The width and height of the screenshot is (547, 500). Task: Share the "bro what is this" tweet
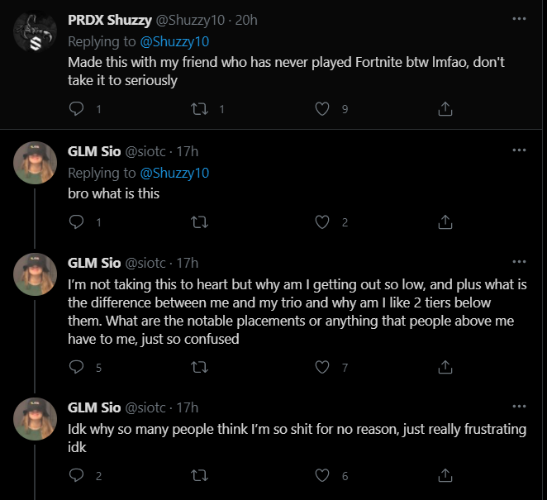445,221
